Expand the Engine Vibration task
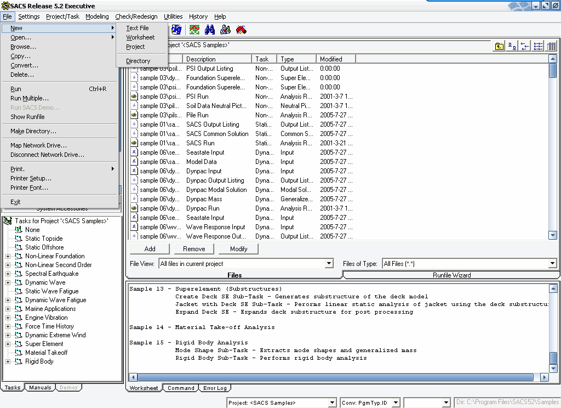Viewport: 561px width, 408px height. click(8, 318)
